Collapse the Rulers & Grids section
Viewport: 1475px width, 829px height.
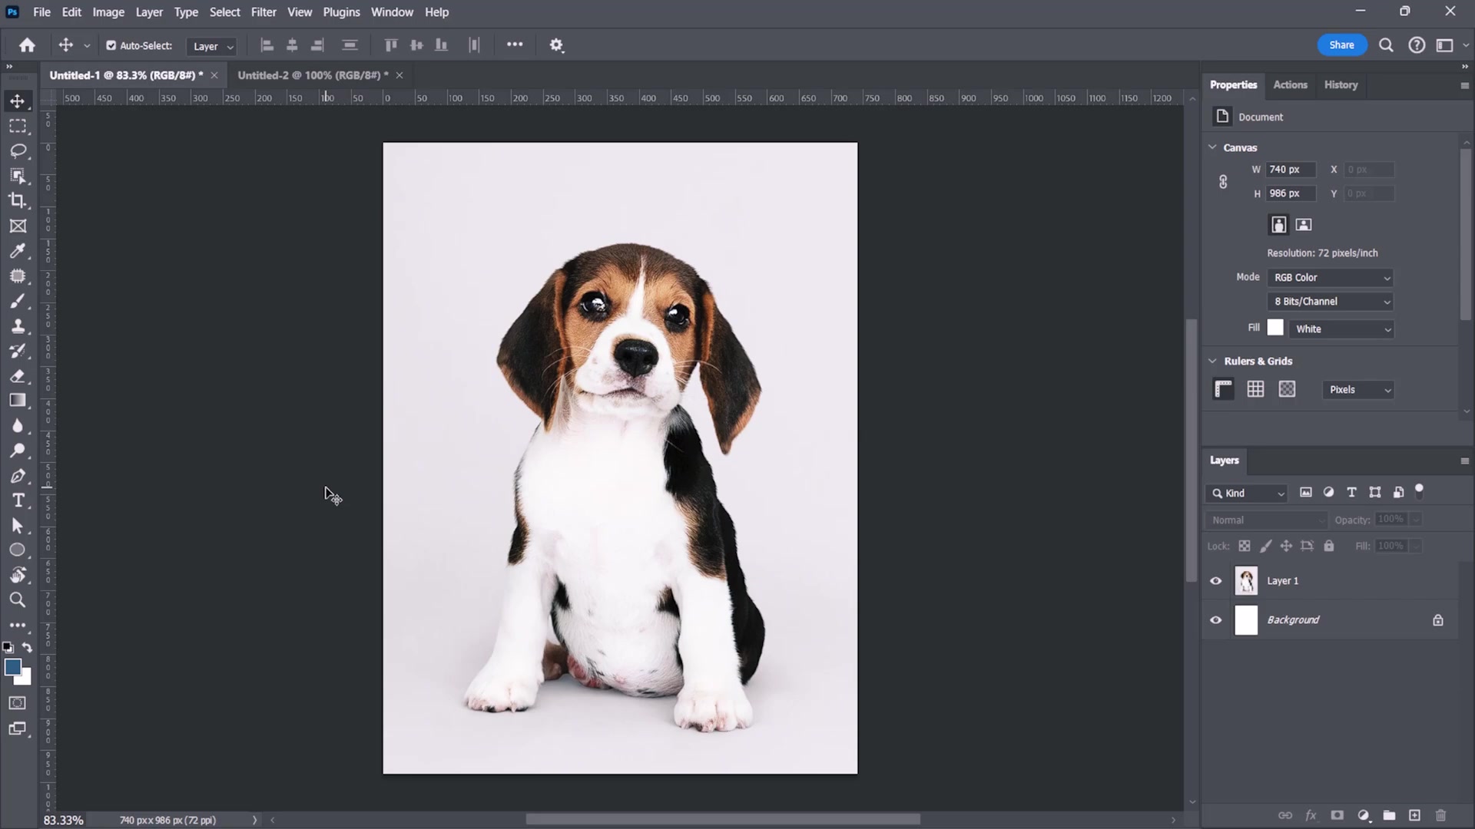click(x=1212, y=361)
